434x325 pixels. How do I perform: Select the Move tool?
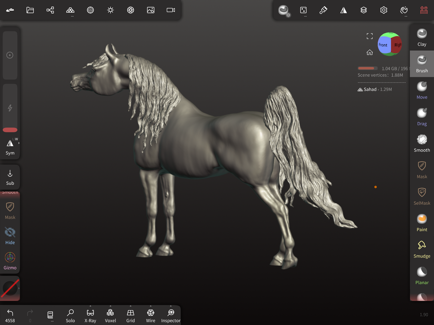coord(422,90)
